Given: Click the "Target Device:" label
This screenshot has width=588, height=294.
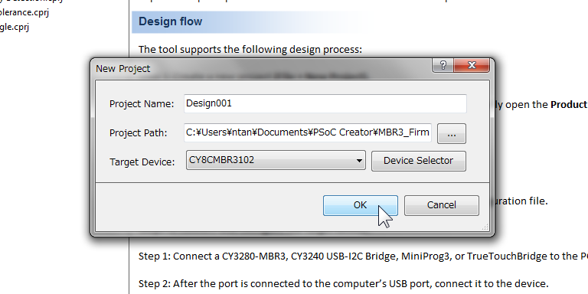Looking at the screenshot, I should (x=142, y=162).
